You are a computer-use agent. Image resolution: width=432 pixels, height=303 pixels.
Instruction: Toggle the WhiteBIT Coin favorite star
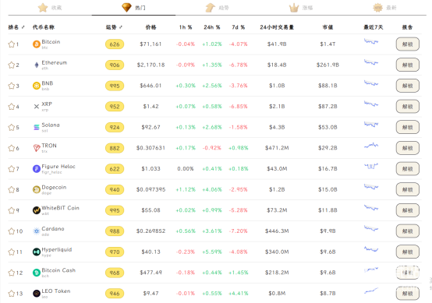click(x=11, y=210)
